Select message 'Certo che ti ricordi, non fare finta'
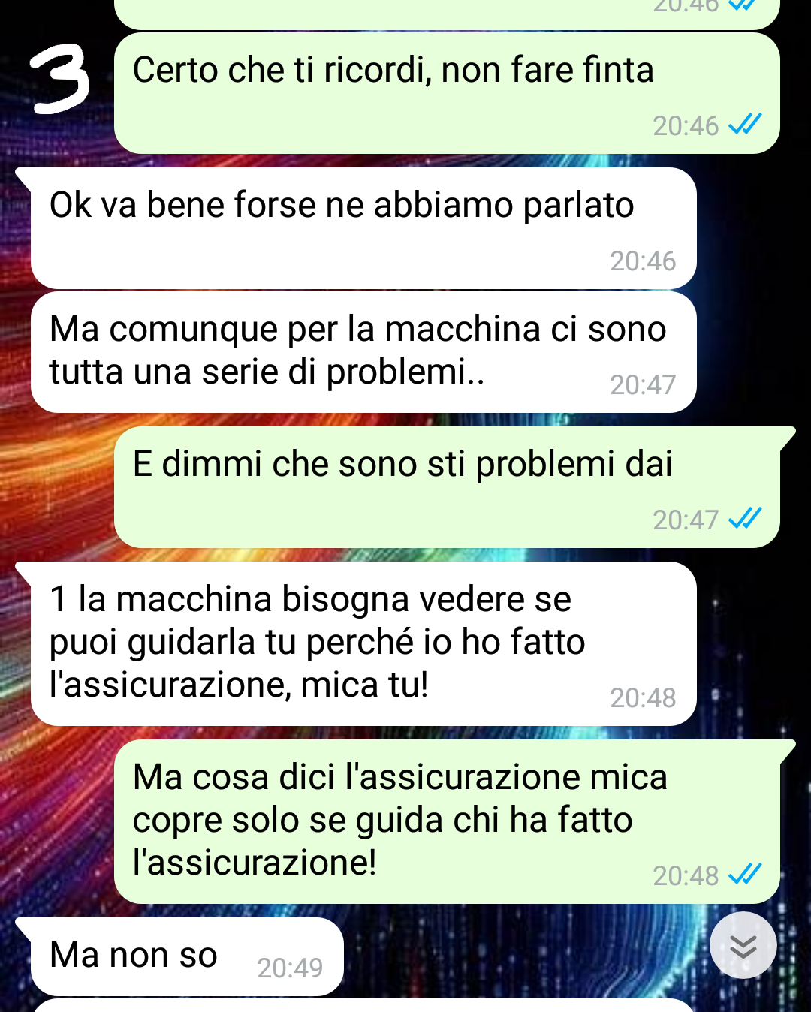Viewport: 811px width, 1012px height. pyautogui.click(x=447, y=93)
